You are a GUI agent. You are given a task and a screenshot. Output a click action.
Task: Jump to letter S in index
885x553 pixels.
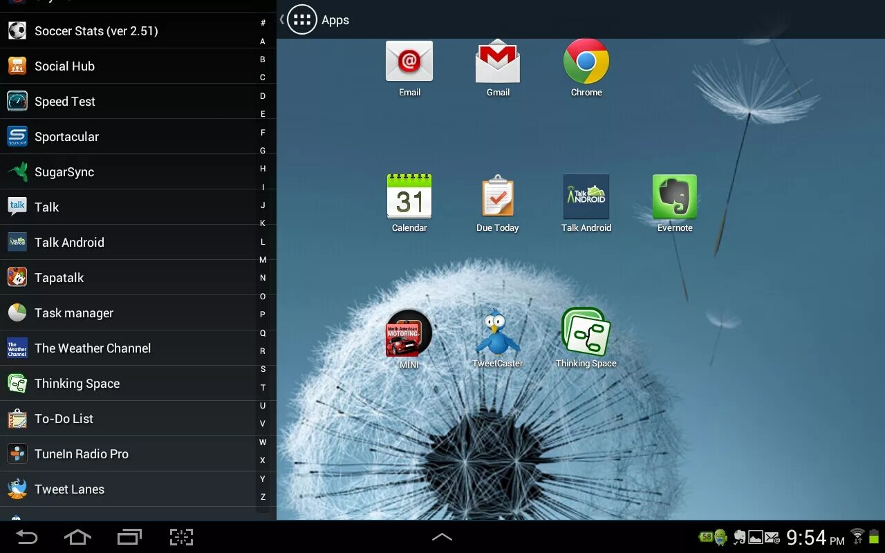click(x=263, y=369)
